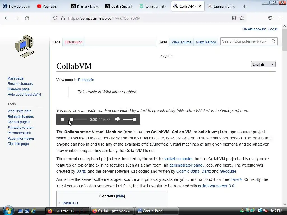Select the Read view tab
Image resolution: width=287 pixels, height=215 pixels.
click(x=163, y=42)
